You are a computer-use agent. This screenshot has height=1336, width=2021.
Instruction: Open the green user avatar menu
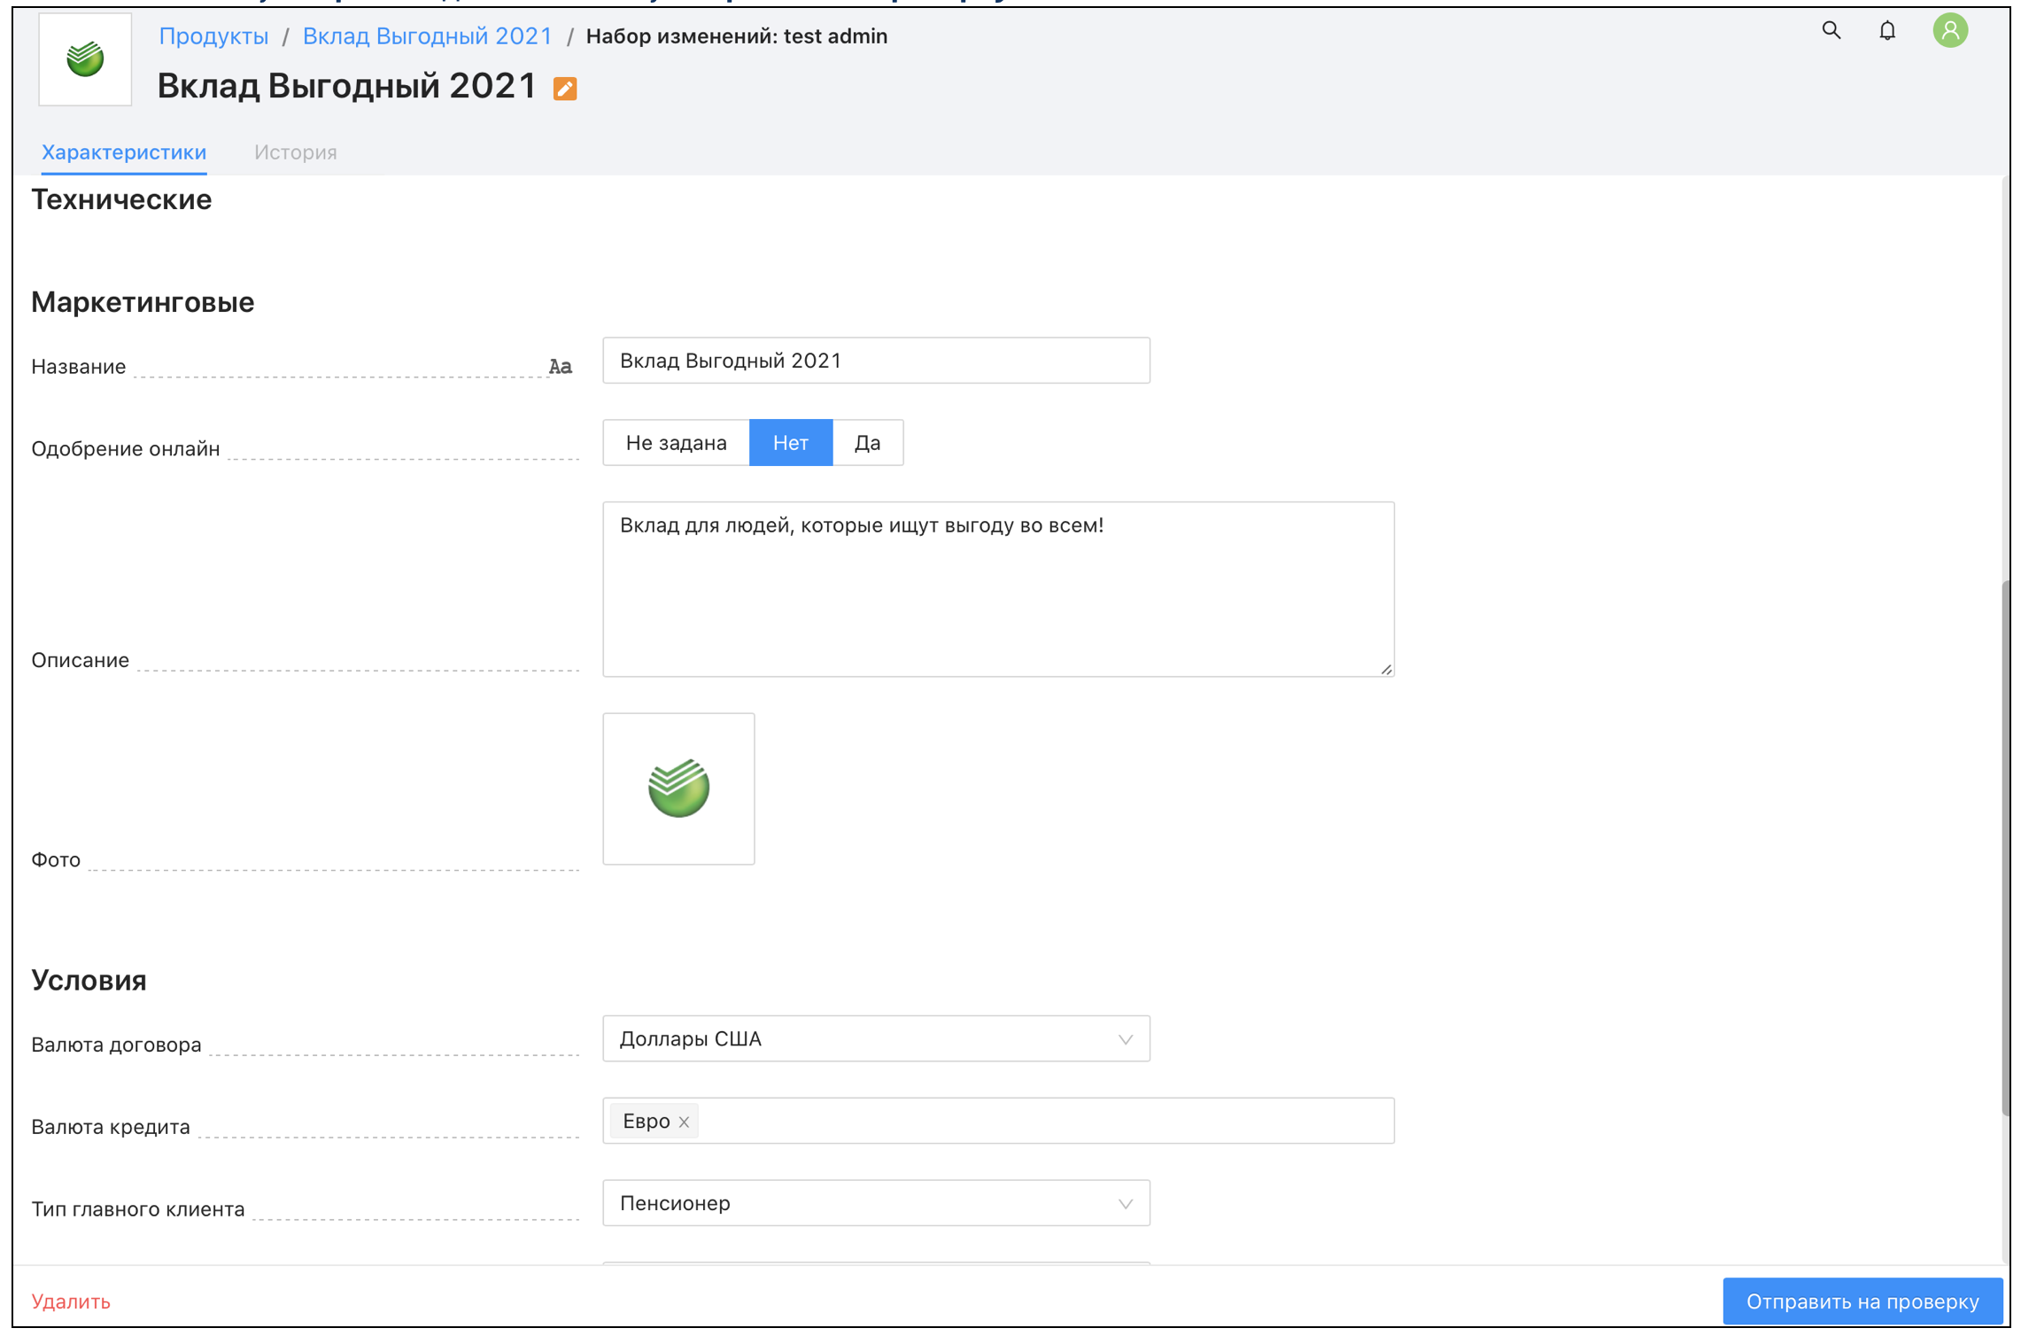pos(1949,31)
